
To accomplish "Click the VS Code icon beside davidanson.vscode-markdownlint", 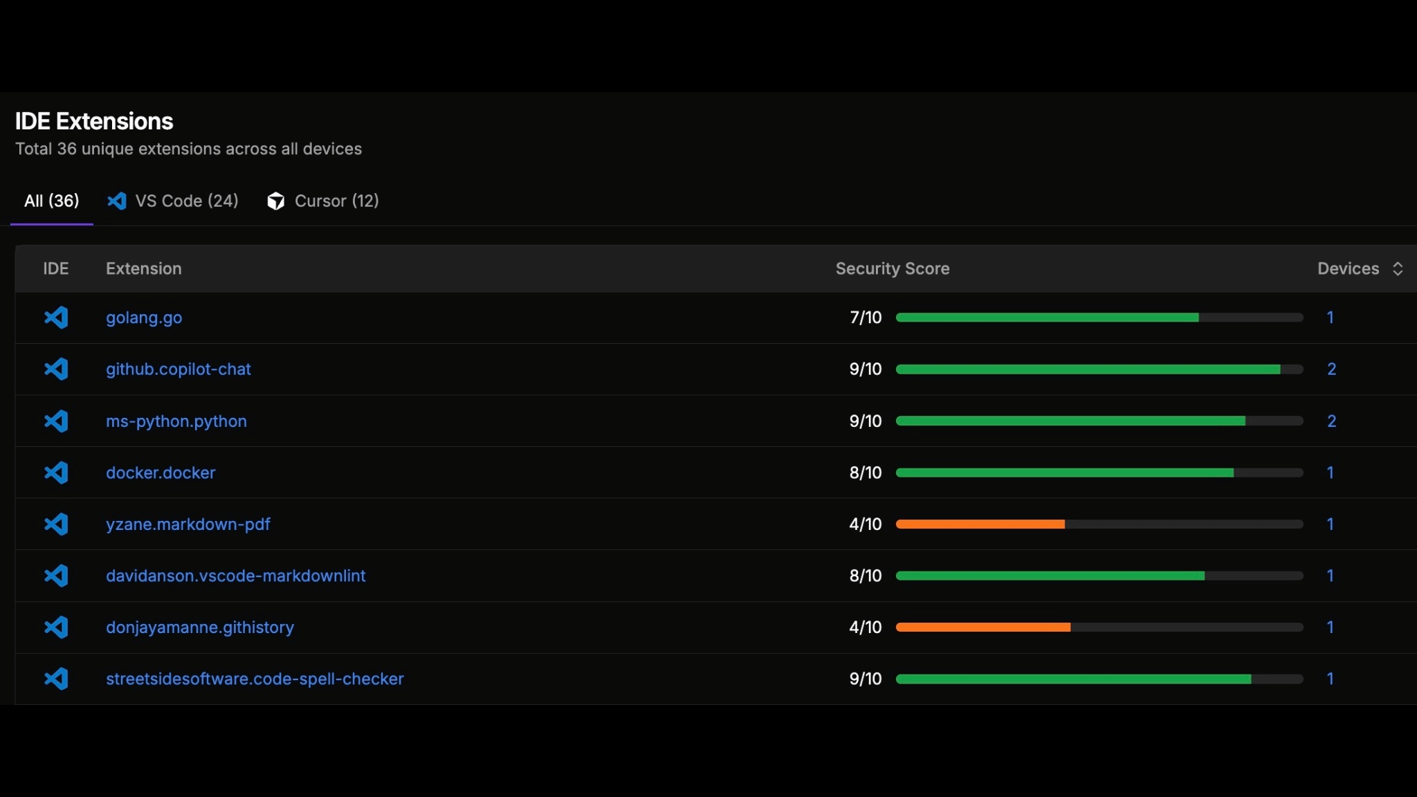I will pos(56,576).
